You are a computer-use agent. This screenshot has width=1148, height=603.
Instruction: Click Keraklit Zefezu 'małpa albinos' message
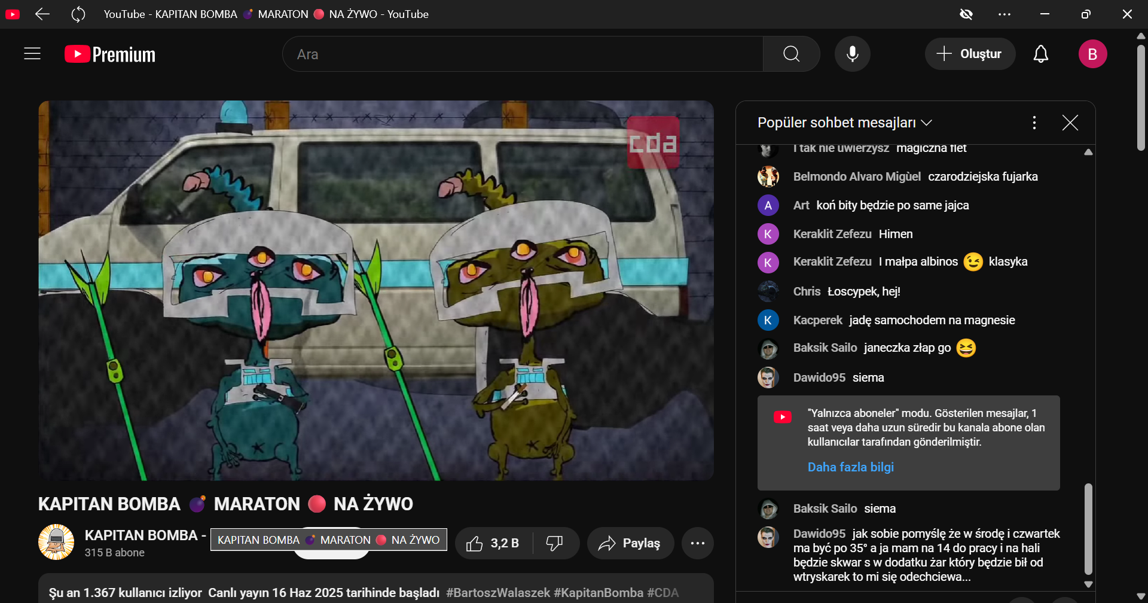(x=952, y=261)
